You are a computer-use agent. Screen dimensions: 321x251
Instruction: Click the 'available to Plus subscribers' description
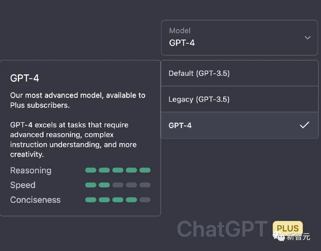[x=78, y=100]
